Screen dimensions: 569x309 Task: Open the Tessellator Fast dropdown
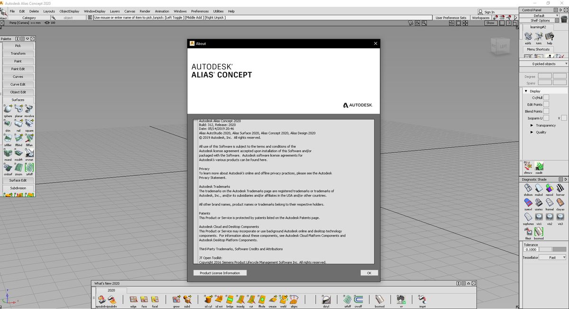click(553, 257)
